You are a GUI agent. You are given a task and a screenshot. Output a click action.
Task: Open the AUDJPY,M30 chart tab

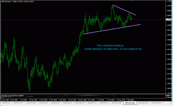click(31, 103)
